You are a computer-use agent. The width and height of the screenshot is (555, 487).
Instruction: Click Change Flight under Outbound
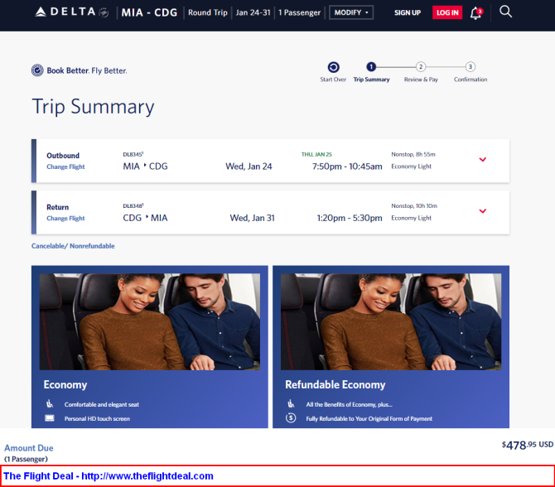(65, 166)
